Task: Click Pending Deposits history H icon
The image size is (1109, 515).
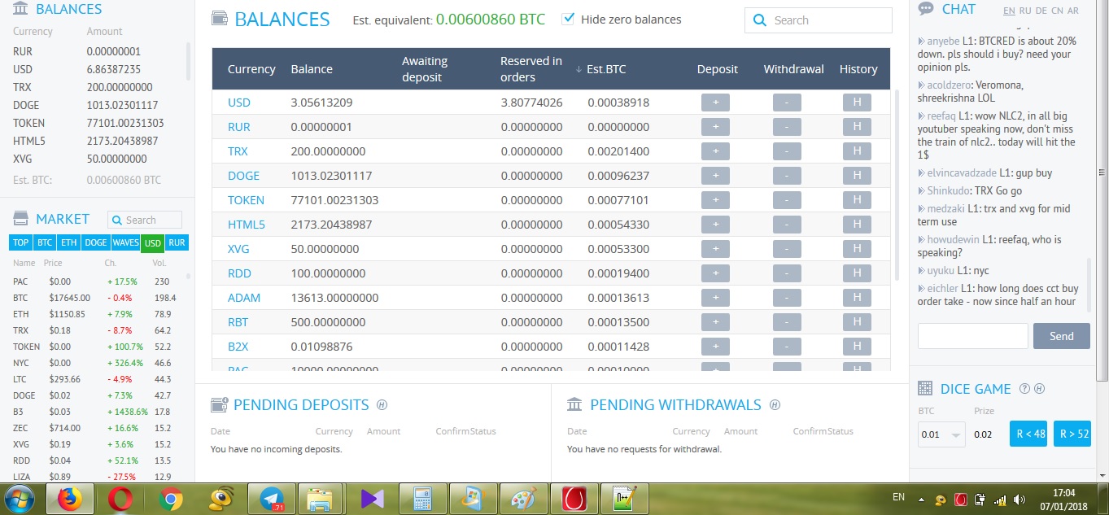Action: (382, 405)
